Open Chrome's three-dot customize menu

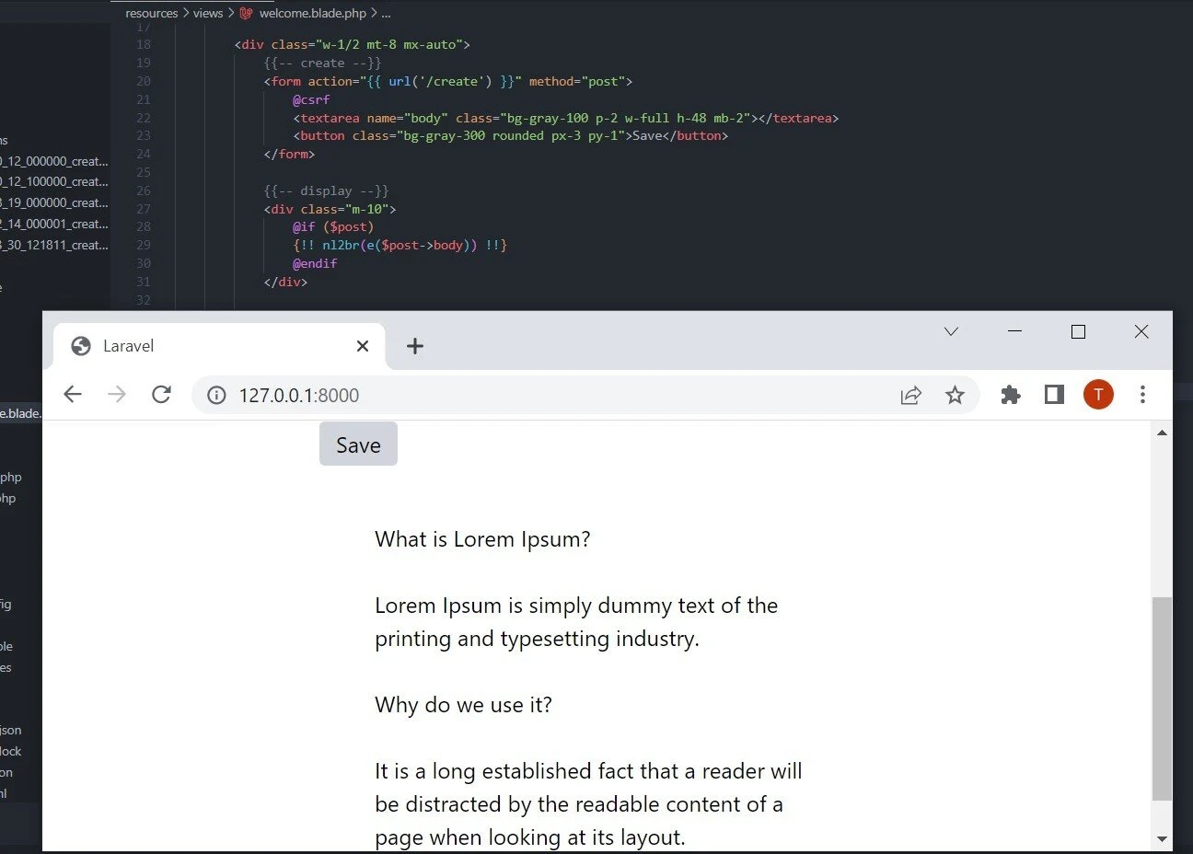(x=1142, y=394)
